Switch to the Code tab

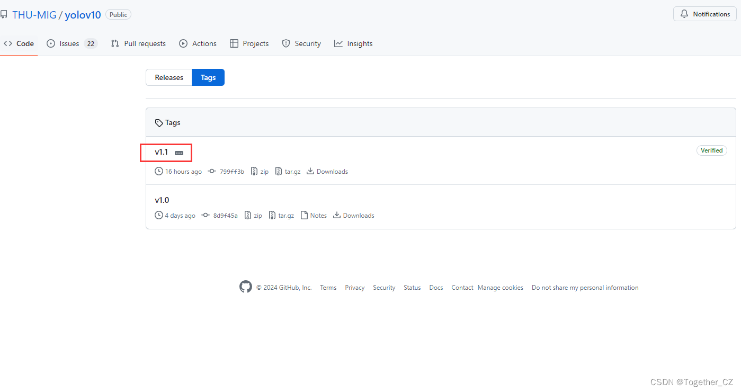(19, 43)
